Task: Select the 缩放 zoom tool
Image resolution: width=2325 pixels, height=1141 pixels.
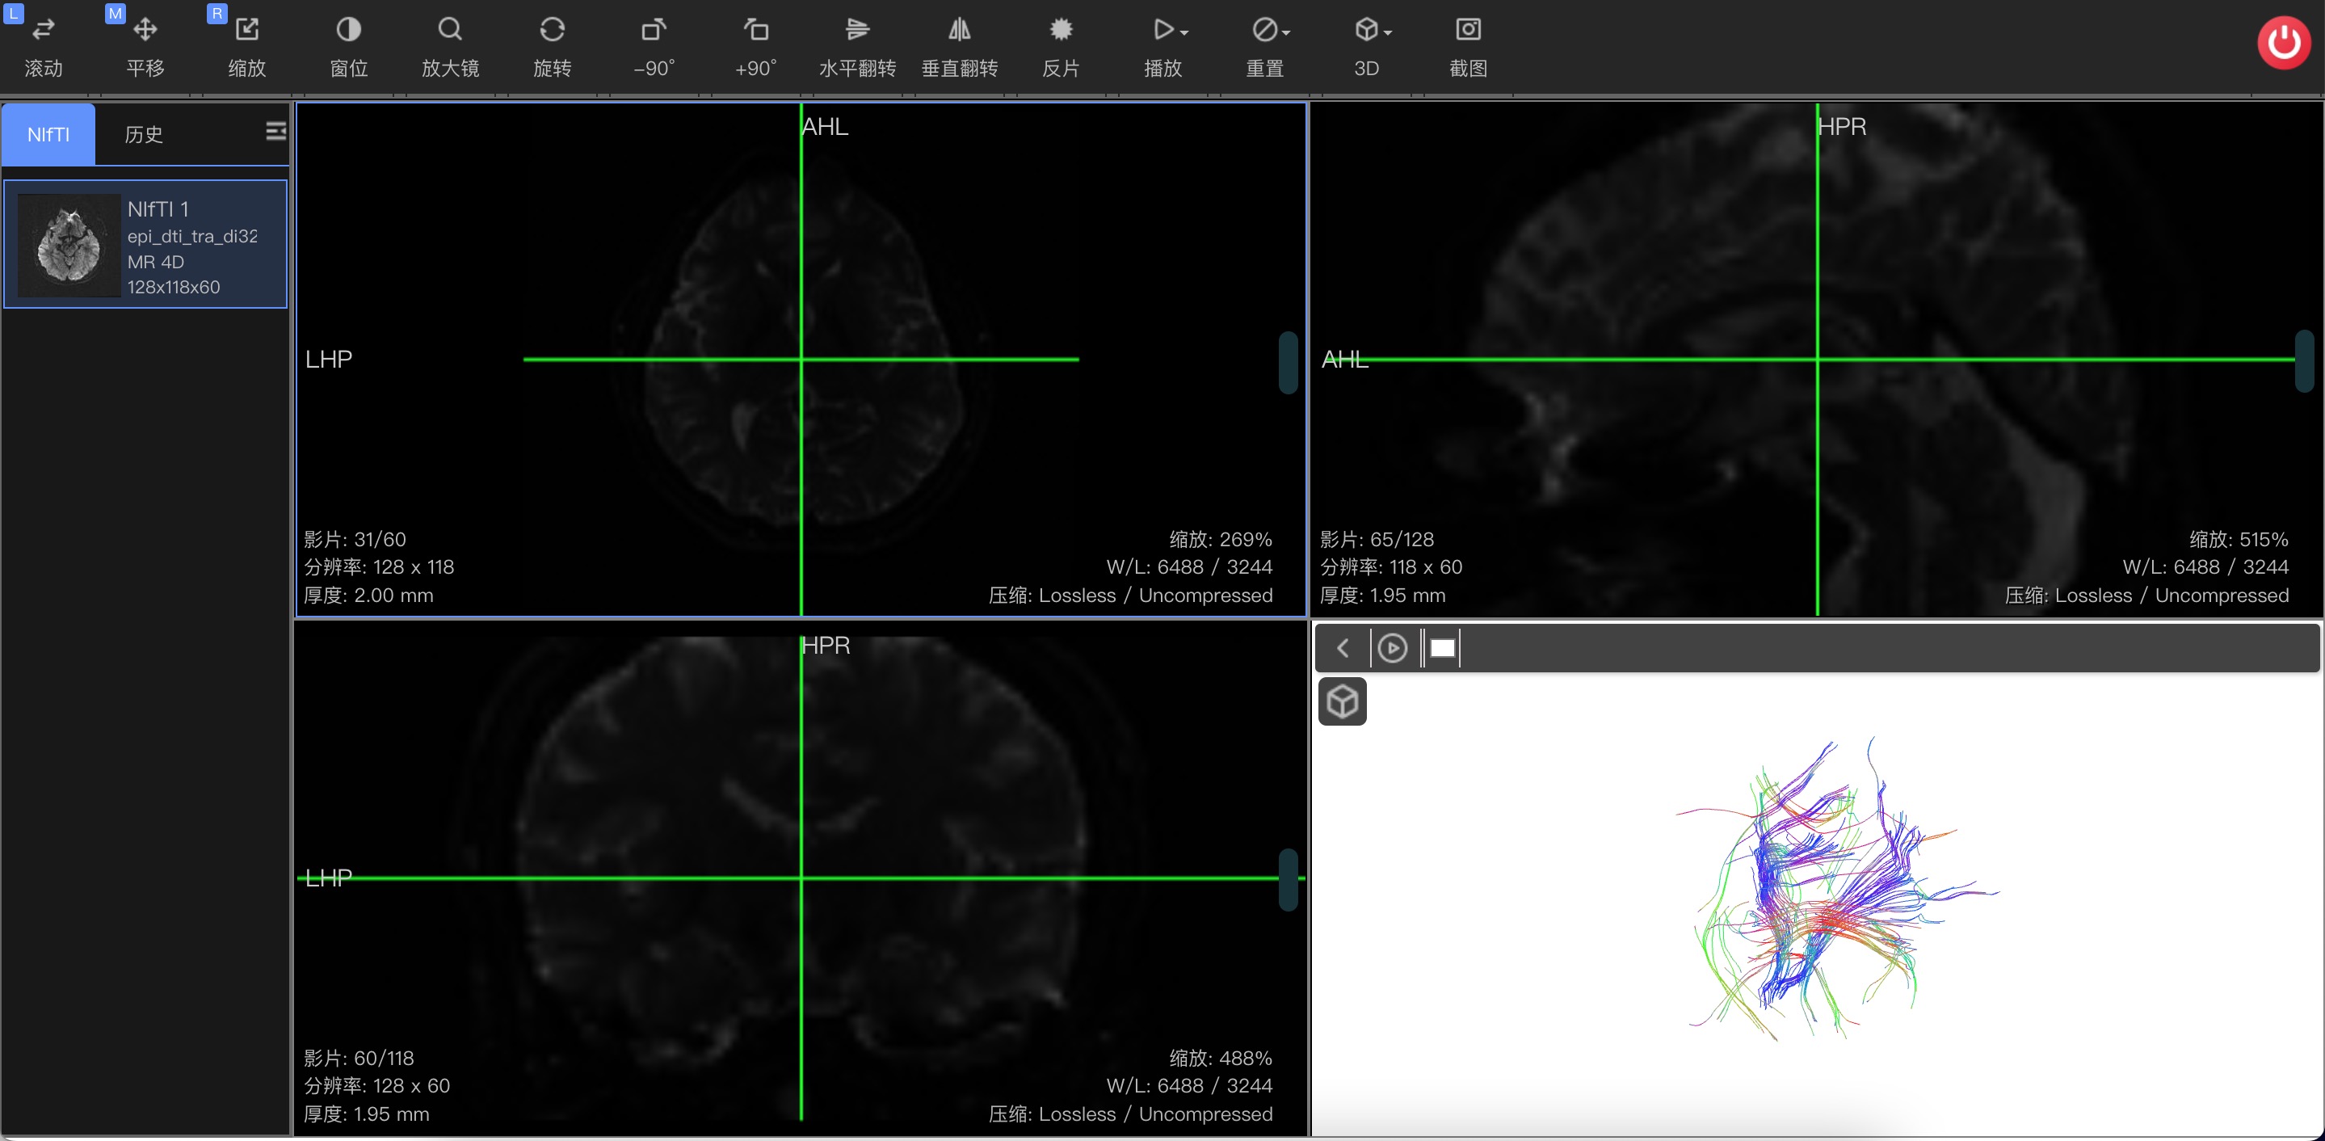Action: pyautogui.click(x=247, y=47)
